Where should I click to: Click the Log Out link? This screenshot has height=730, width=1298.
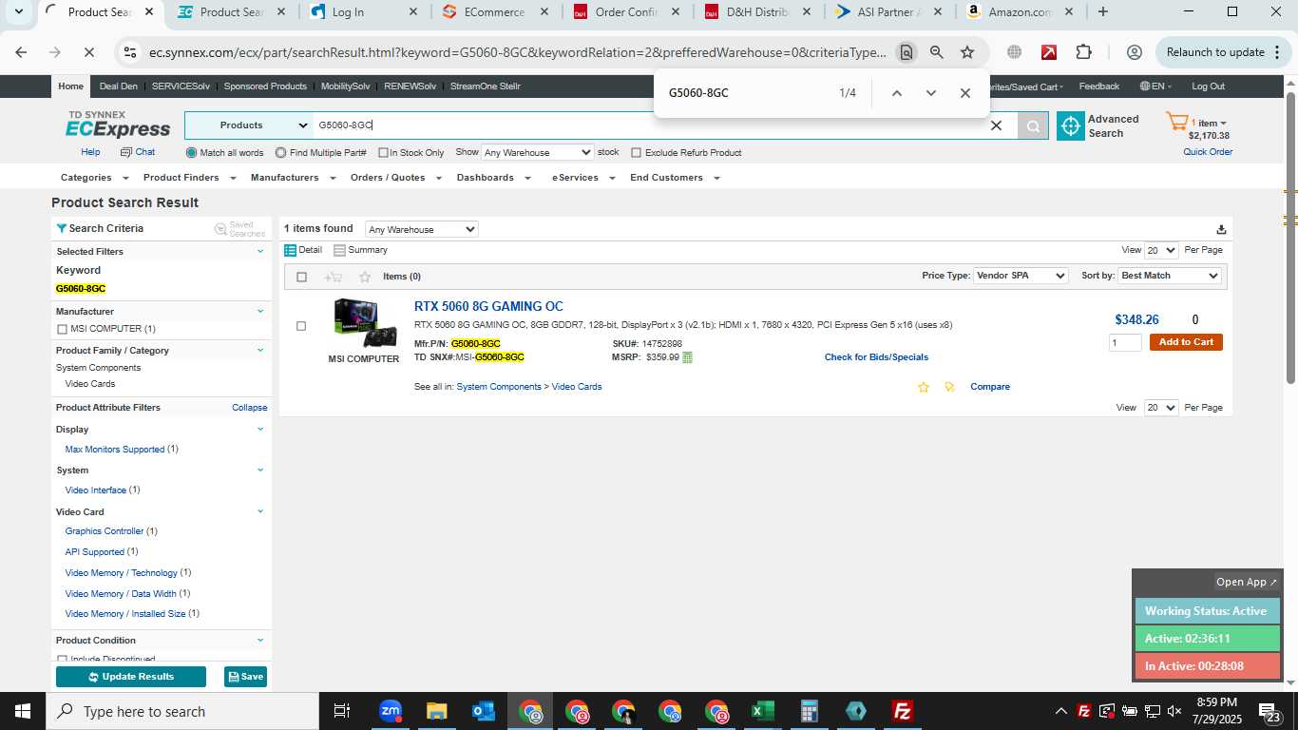(x=1208, y=86)
